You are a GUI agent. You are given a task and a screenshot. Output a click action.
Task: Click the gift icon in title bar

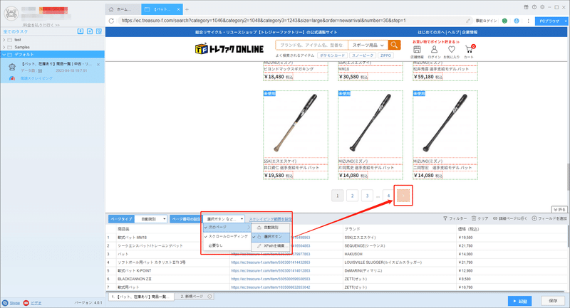[x=526, y=7]
